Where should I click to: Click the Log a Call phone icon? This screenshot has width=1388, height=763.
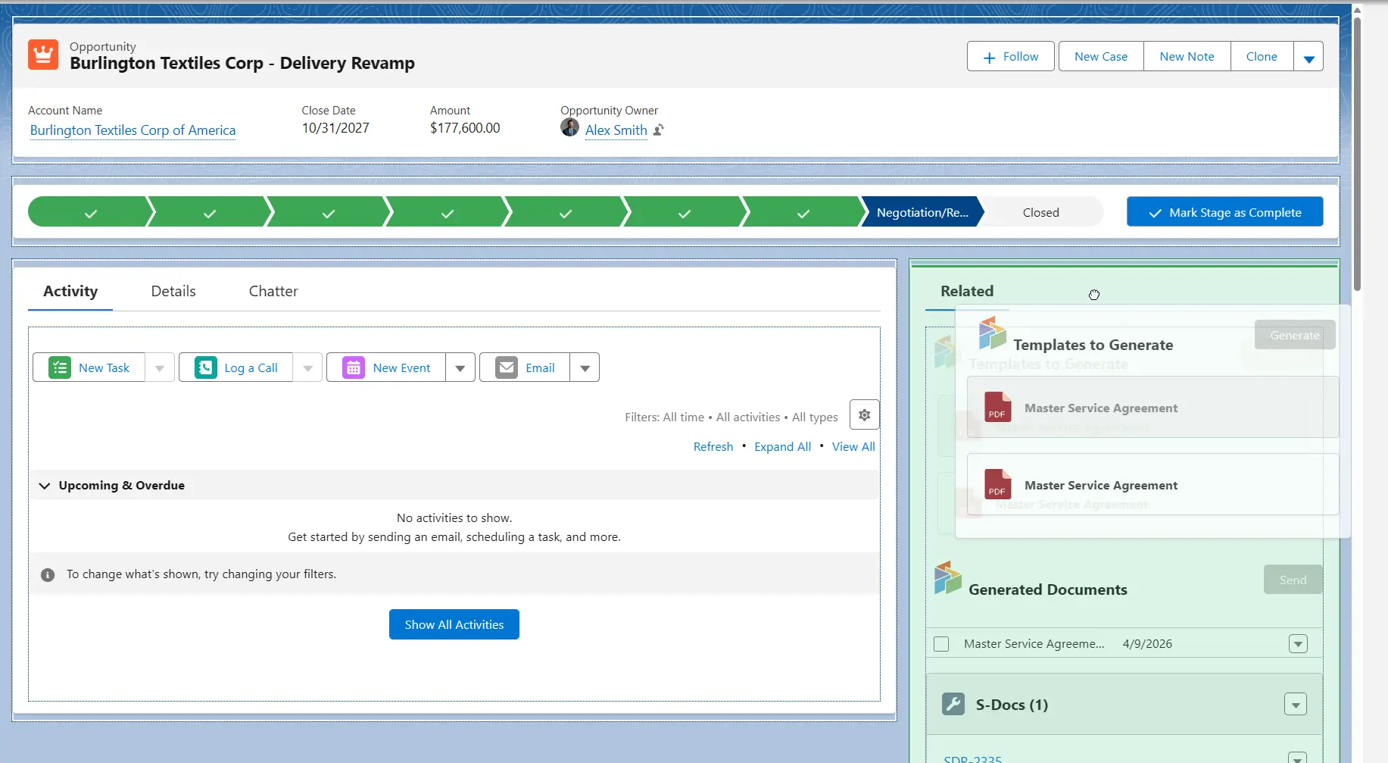pyautogui.click(x=206, y=367)
